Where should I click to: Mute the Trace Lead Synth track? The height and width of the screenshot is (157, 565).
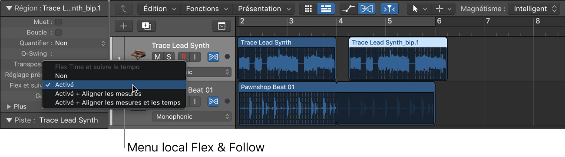(x=157, y=57)
